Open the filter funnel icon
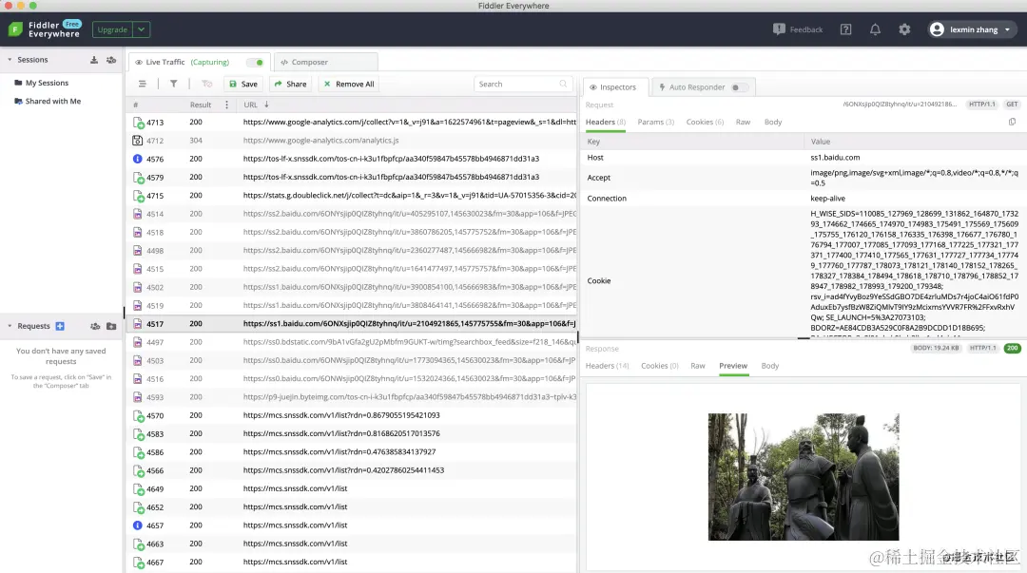Viewport: 1027px width, 573px height. (174, 84)
